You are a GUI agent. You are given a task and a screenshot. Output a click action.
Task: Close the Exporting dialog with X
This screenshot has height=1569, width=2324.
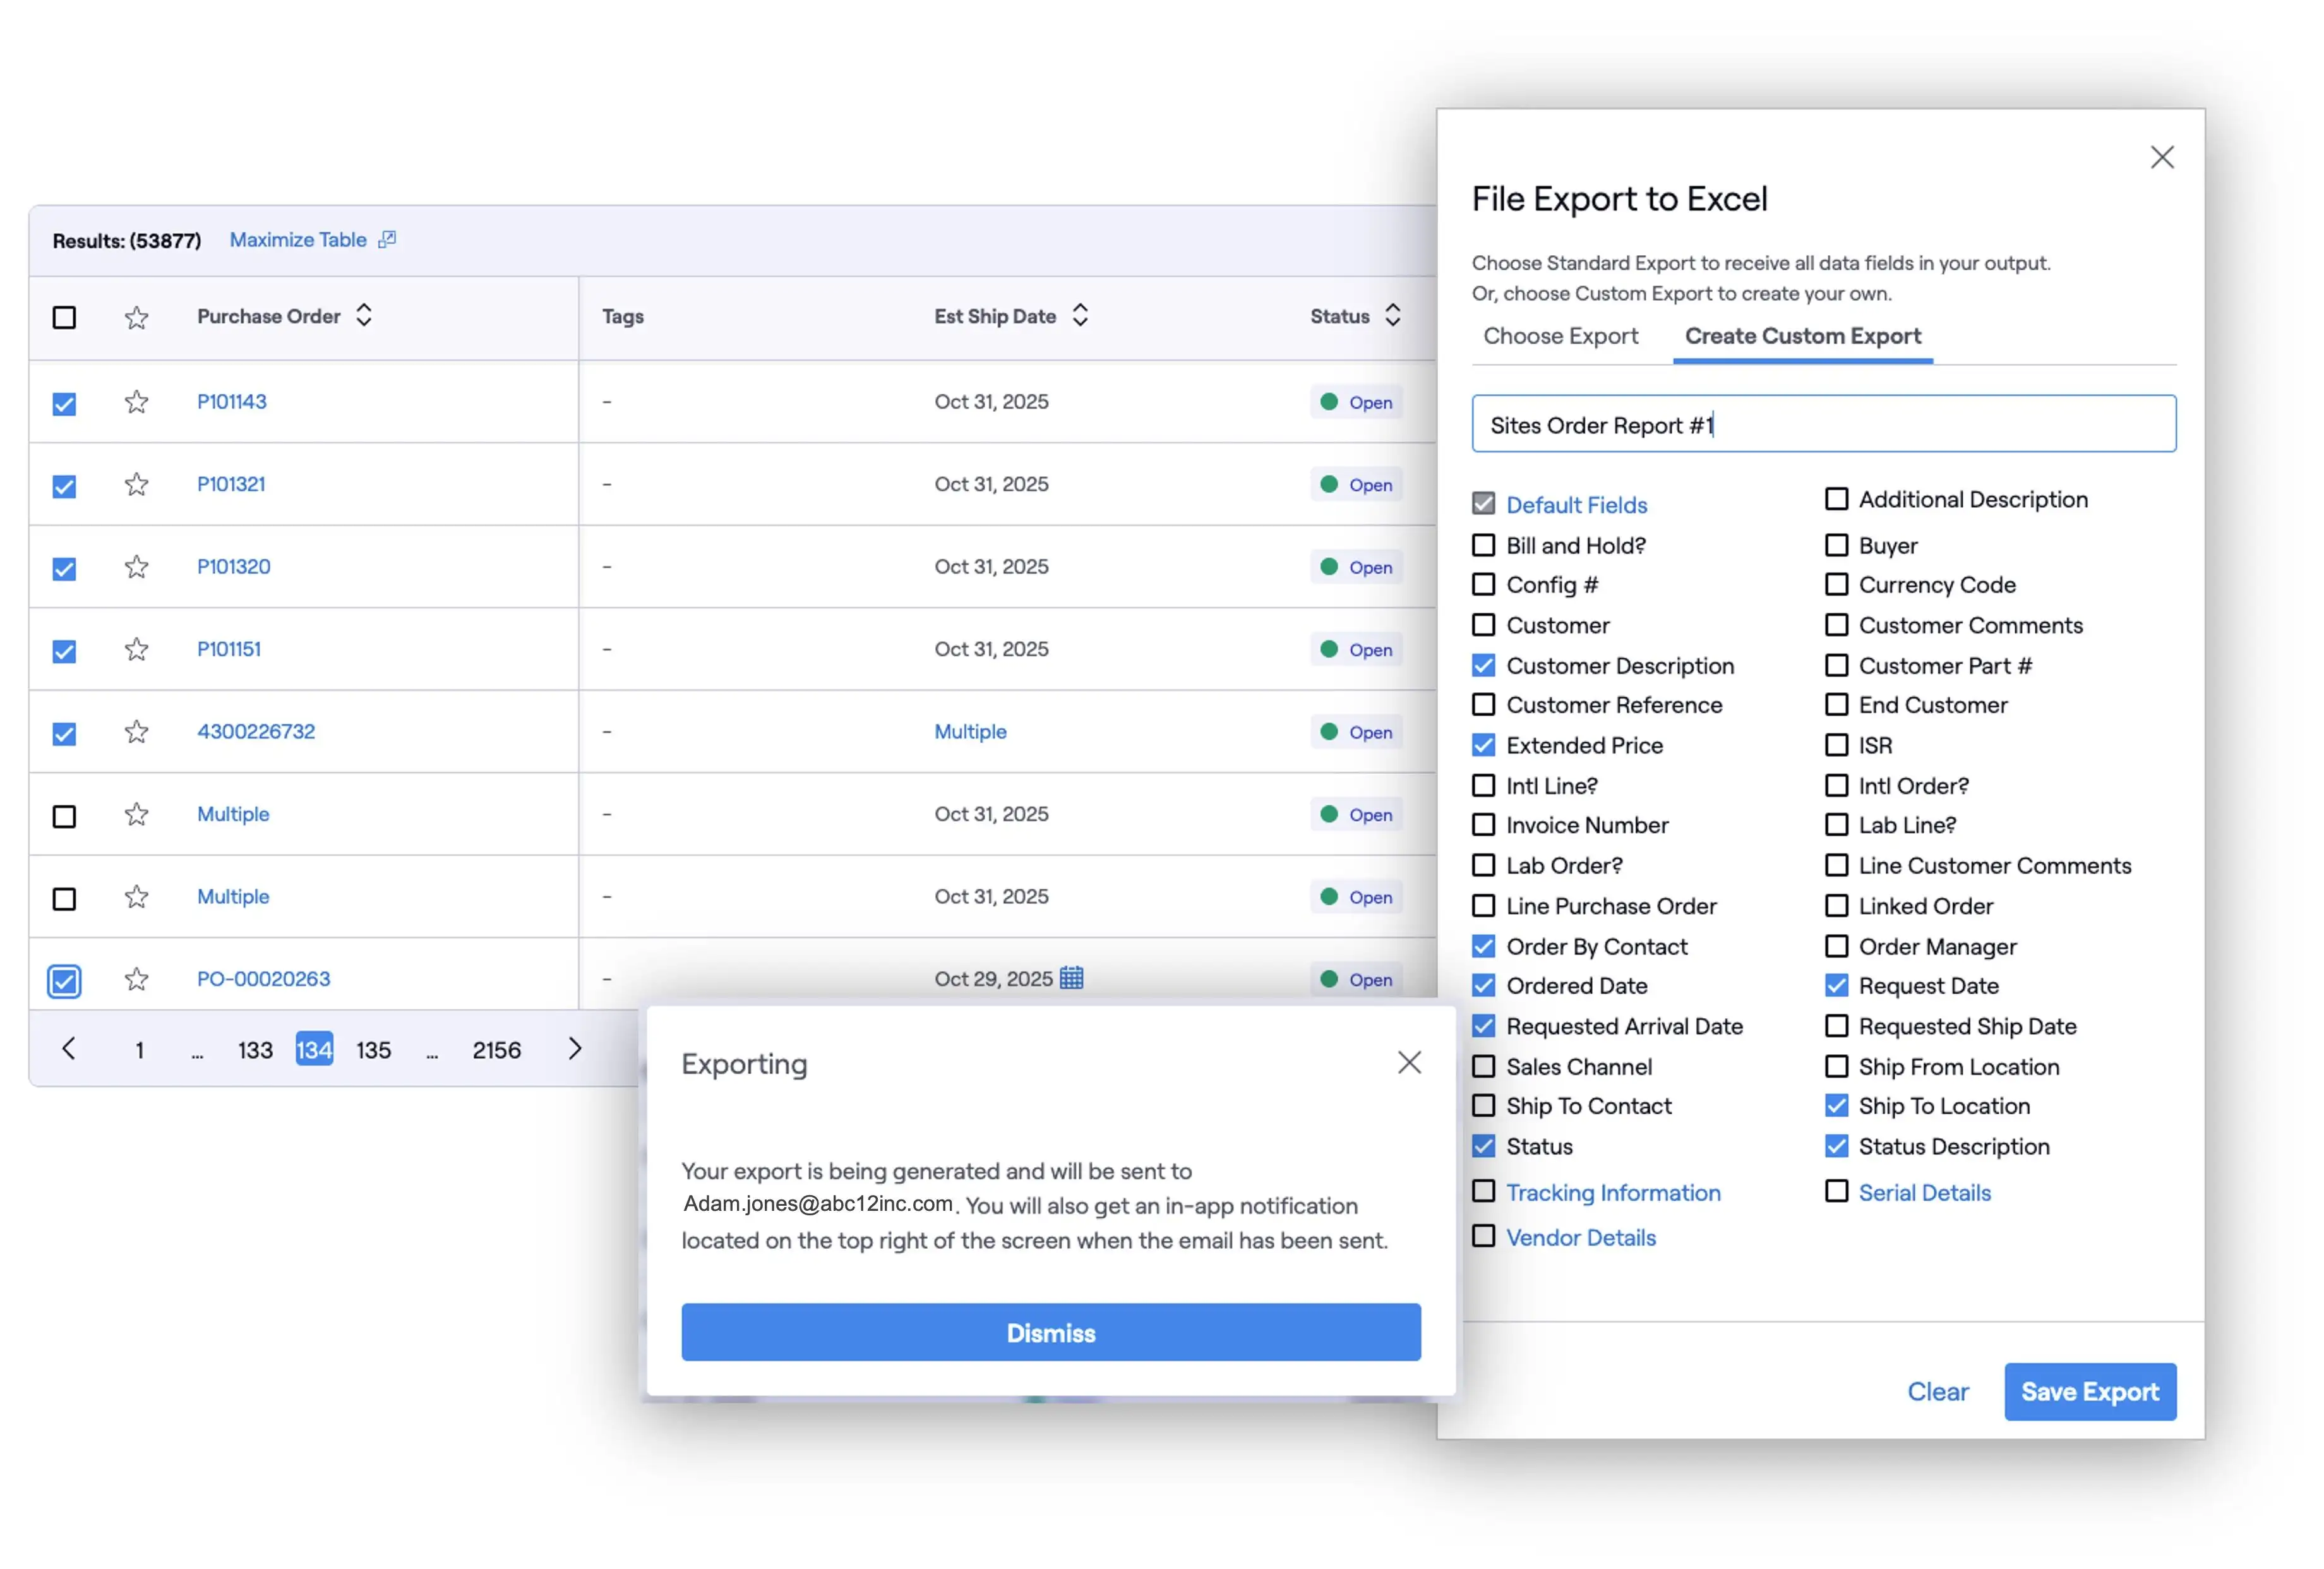(1409, 1063)
